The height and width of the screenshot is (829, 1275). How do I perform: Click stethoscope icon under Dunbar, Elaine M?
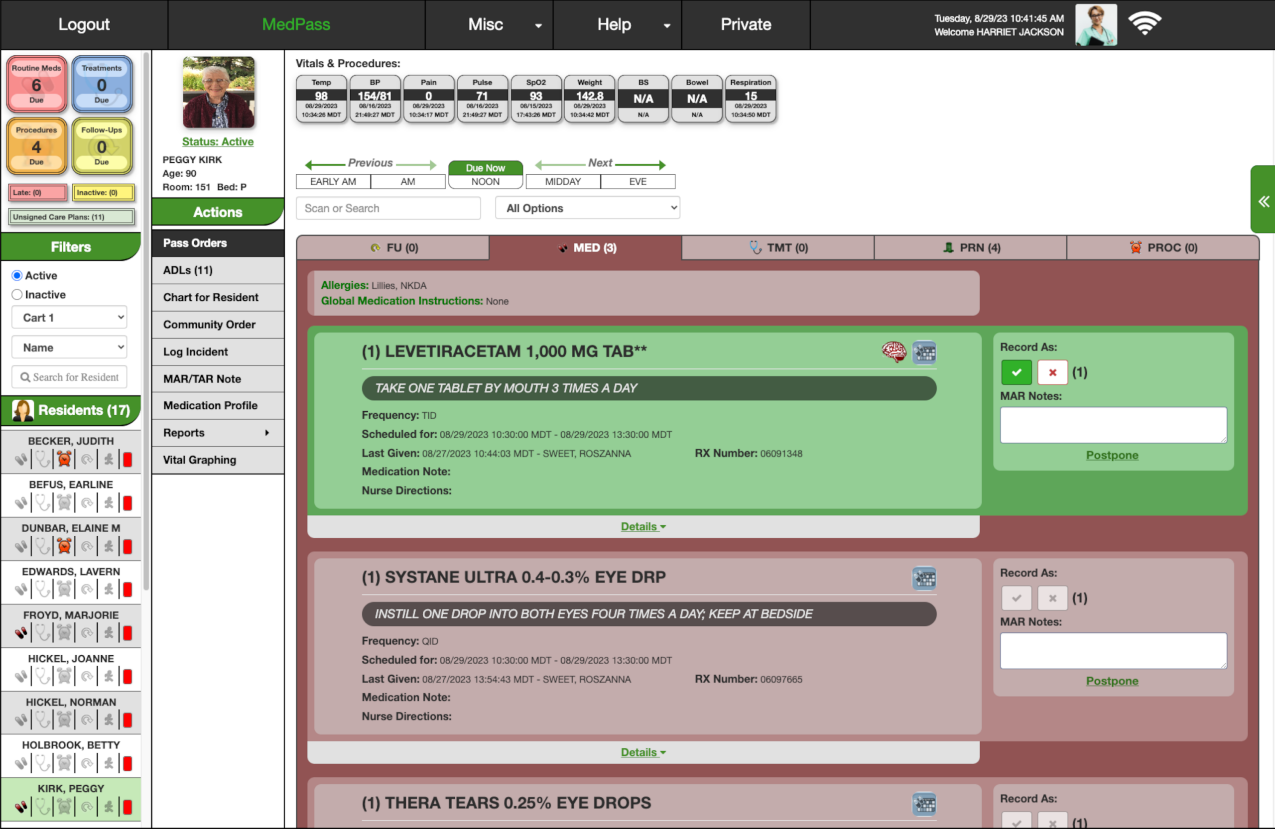point(42,546)
